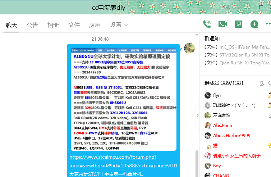This screenshot has width=271, height=177.
Task: Open the 公告 tab
Action: tap(32, 25)
